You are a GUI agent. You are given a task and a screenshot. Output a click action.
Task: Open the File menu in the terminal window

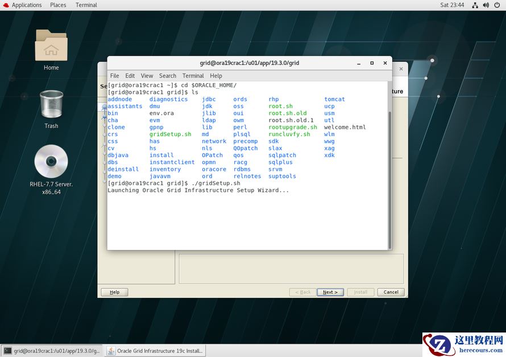tap(114, 75)
